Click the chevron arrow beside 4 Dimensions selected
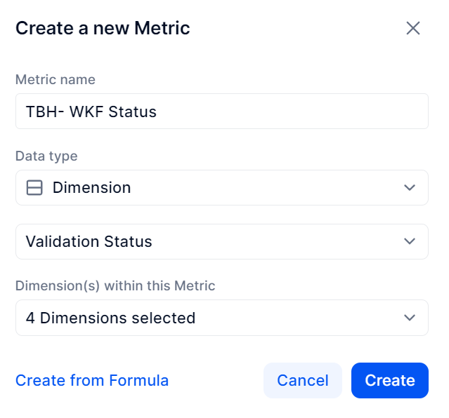 click(x=410, y=318)
